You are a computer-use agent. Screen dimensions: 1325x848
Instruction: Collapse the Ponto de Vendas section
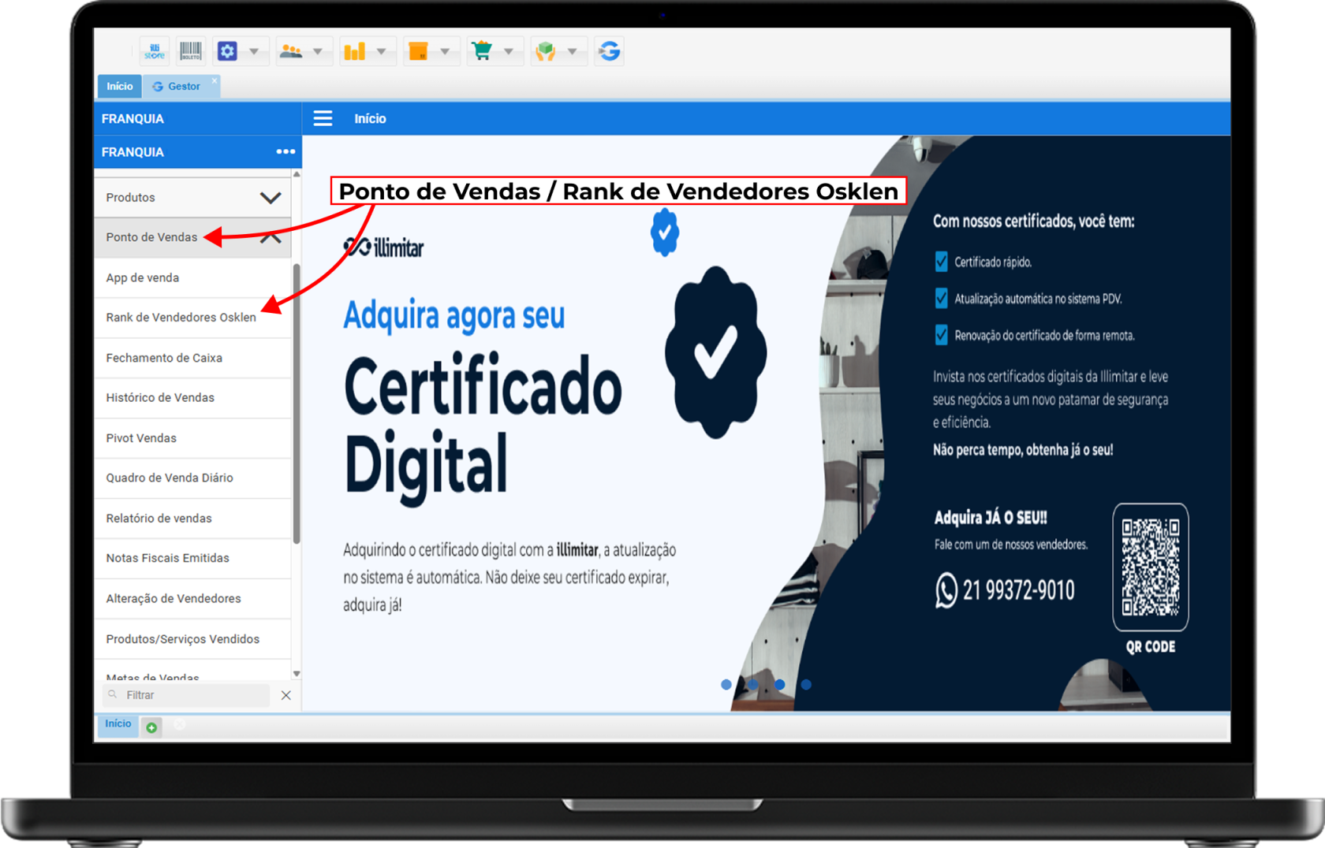(x=271, y=237)
